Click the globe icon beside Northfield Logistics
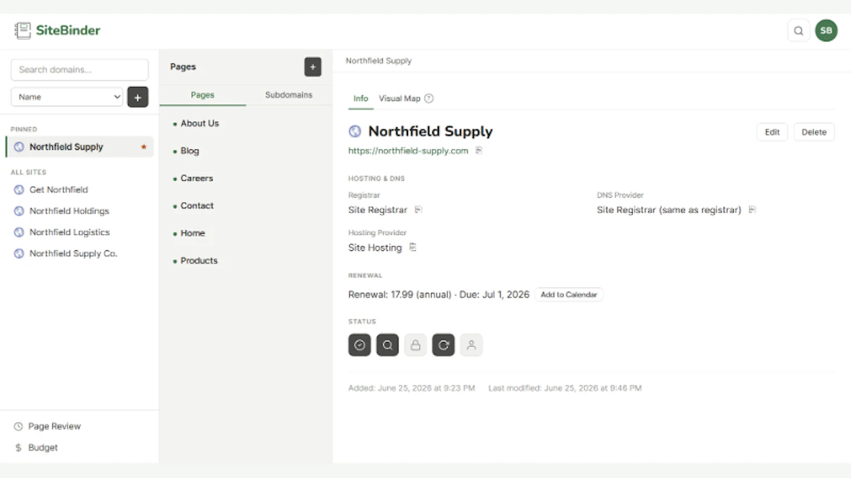Viewport: 851px width, 478px height. [19, 232]
